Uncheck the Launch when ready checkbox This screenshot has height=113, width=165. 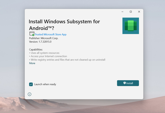click(x=31, y=84)
